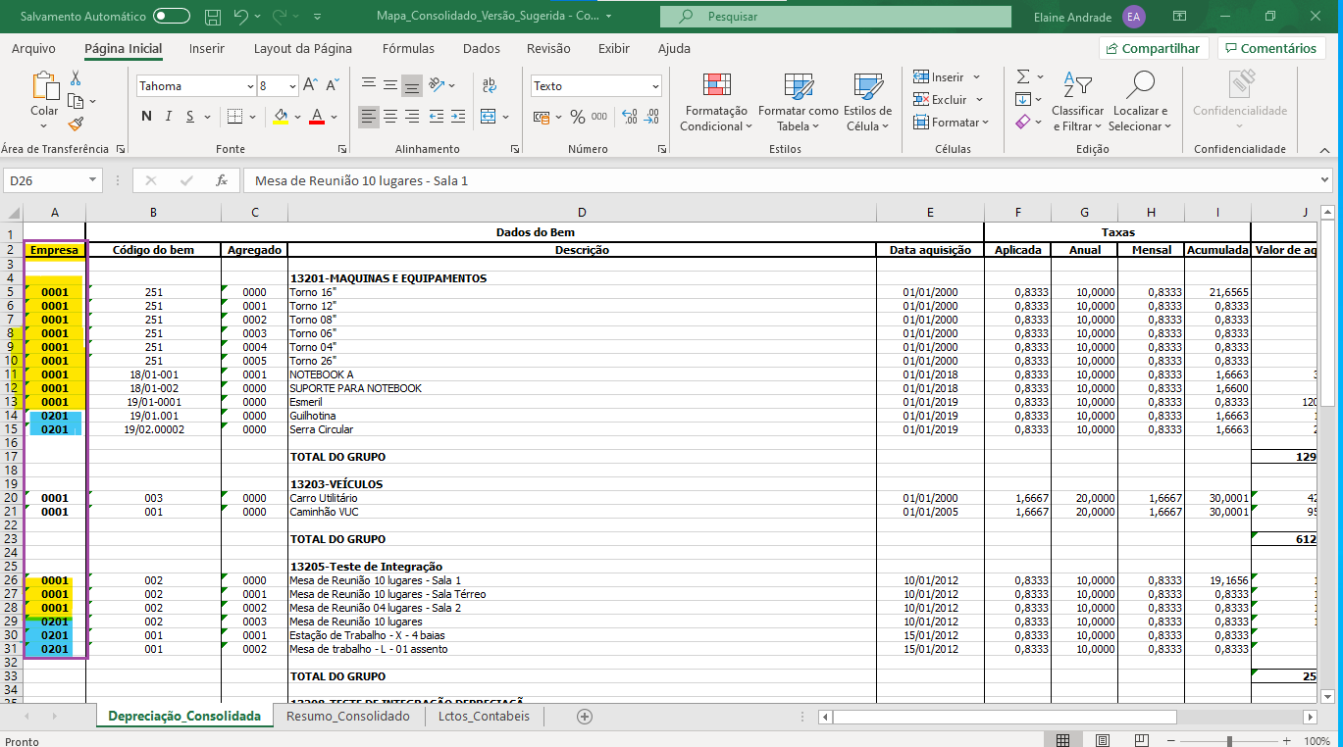The height and width of the screenshot is (747, 1343).
Task: Apply the red font color
Action: pos(317,117)
